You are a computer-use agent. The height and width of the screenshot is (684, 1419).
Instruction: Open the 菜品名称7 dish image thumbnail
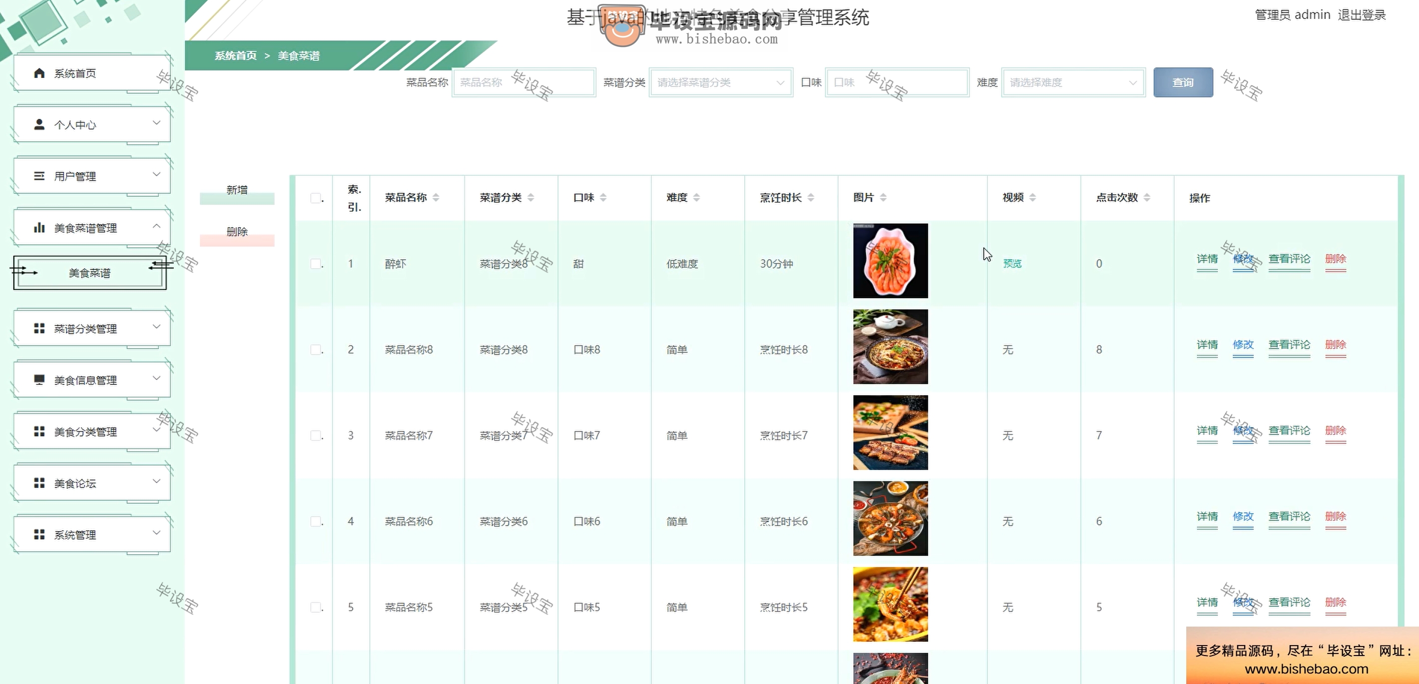pyautogui.click(x=890, y=433)
